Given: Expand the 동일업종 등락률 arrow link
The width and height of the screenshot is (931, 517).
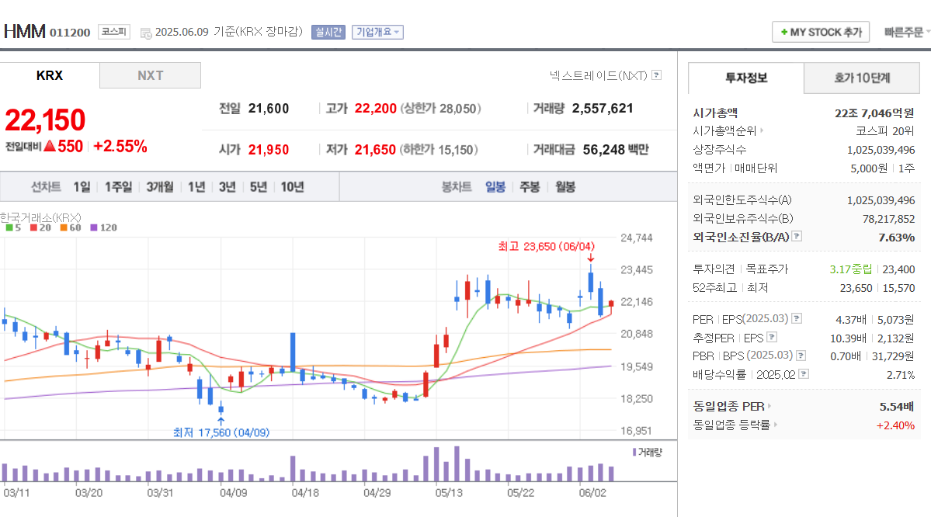Looking at the screenshot, I should 776,425.
